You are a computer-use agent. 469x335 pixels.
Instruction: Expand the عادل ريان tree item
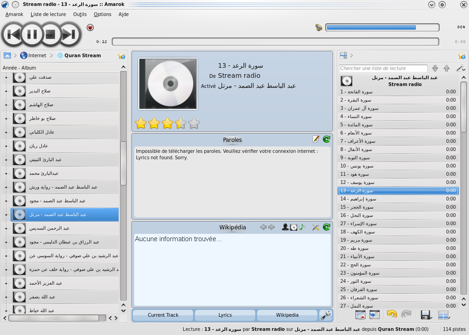(x=6, y=146)
